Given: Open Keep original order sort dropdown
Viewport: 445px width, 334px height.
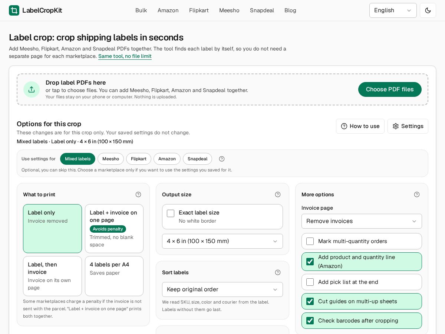Looking at the screenshot, I should (222, 289).
